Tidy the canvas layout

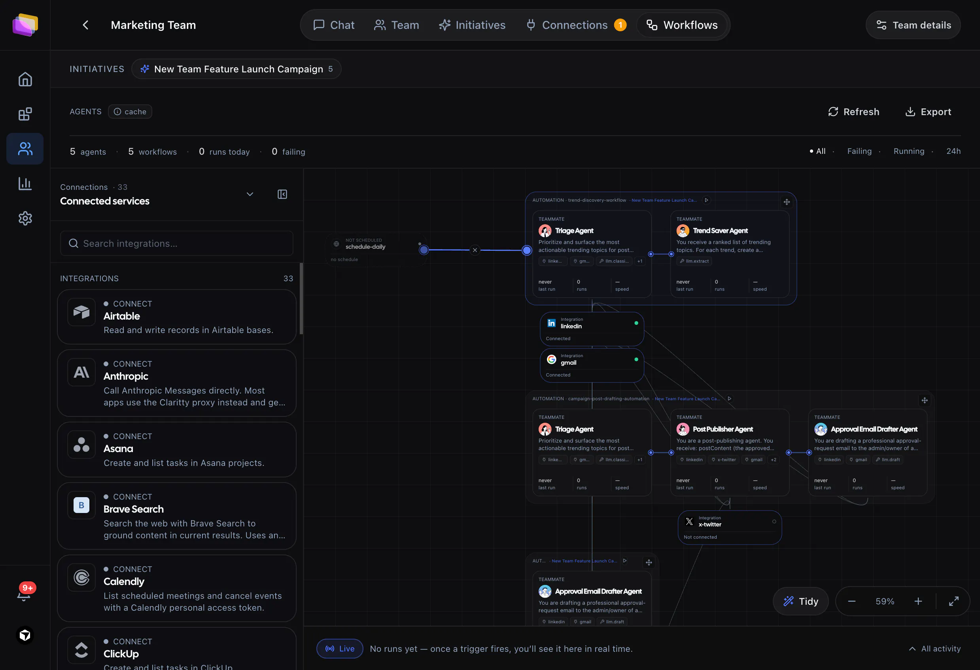tap(800, 601)
